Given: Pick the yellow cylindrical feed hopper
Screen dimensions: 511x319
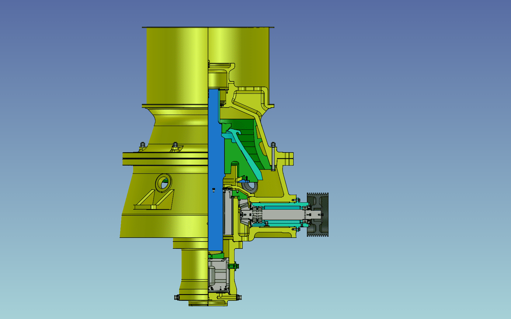Looking at the screenshot, I should click(x=177, y=66).
